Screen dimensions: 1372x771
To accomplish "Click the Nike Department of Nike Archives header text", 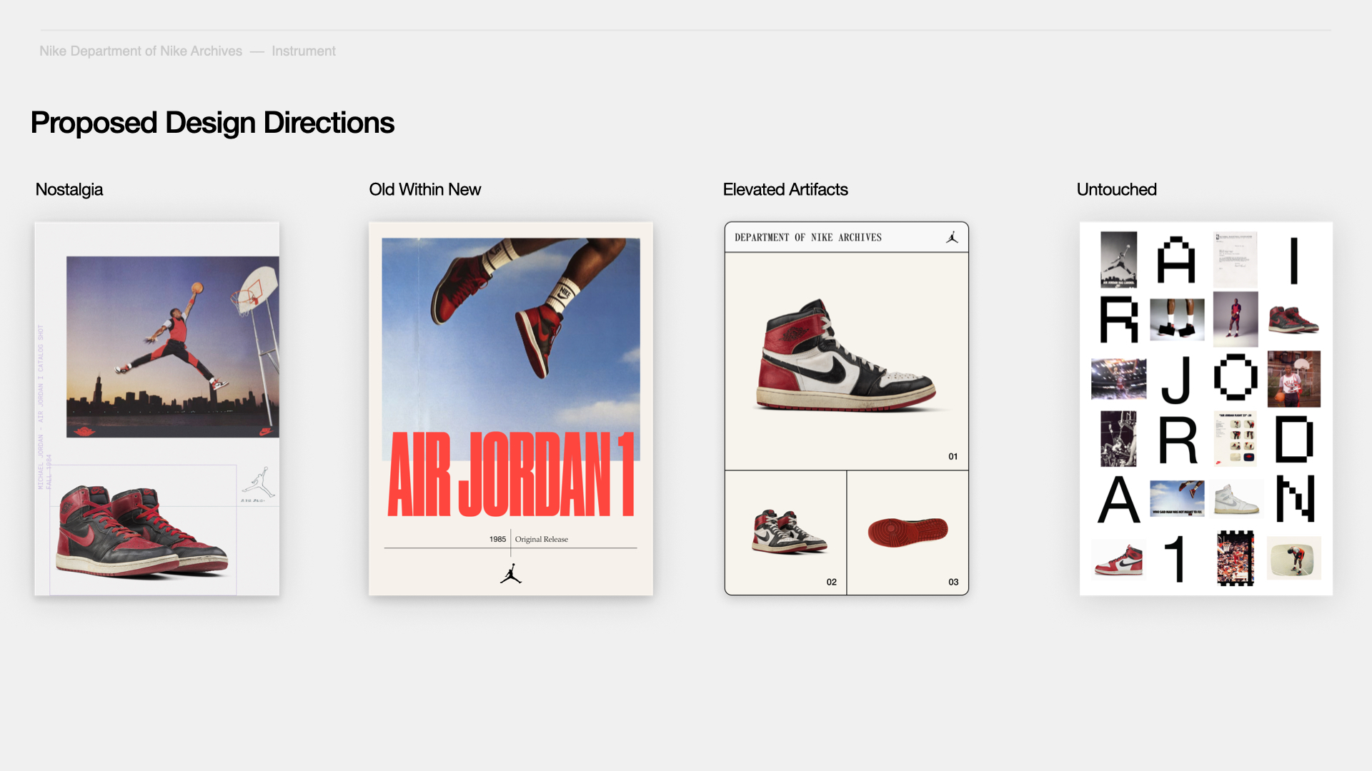I will [141, 51].
